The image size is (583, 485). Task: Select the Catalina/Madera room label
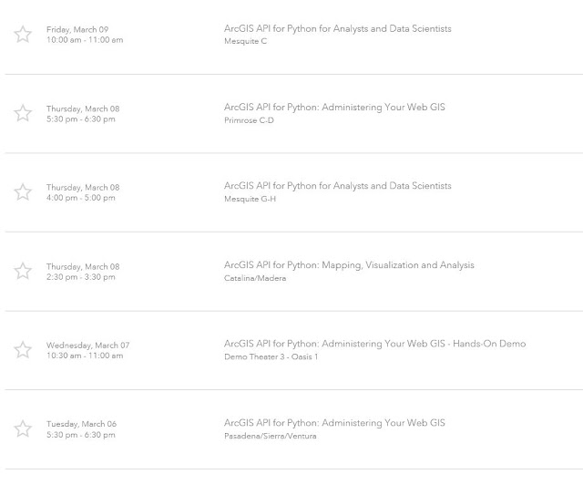click(255, 278)
